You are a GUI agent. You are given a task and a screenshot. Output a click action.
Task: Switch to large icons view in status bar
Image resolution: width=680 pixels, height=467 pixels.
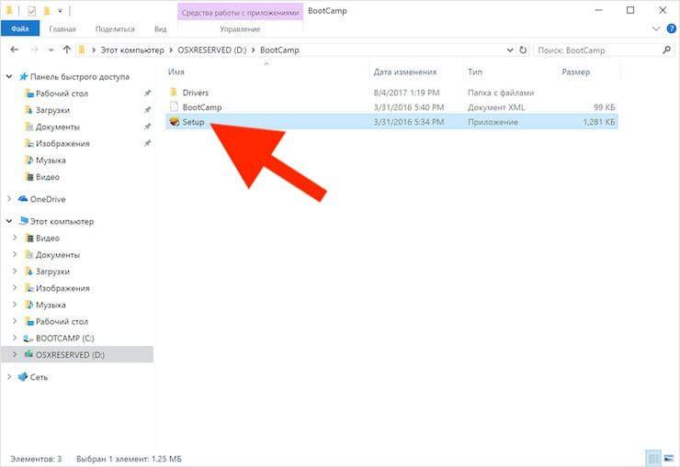[669, 458]
